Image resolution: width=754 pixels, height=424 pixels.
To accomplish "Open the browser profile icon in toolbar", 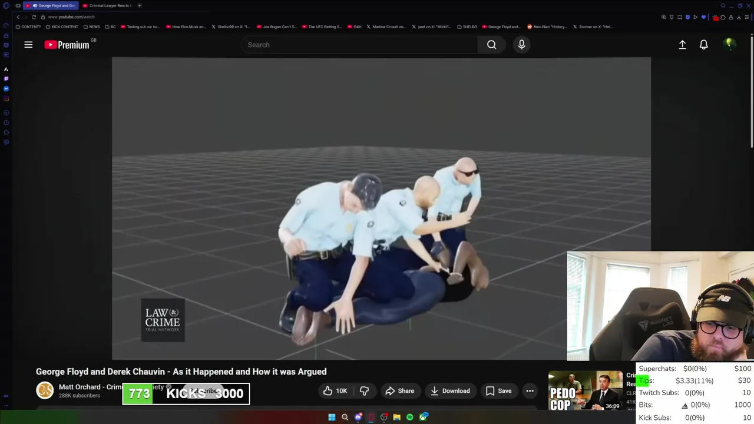I will [731, 17].
